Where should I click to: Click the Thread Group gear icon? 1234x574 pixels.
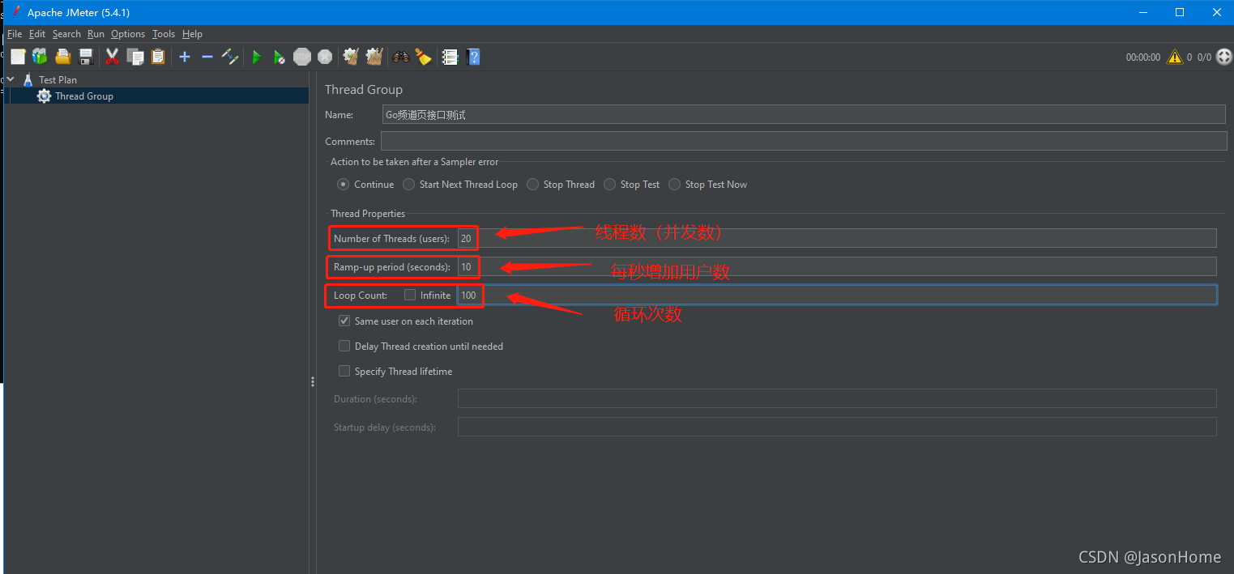coord(44,96)
